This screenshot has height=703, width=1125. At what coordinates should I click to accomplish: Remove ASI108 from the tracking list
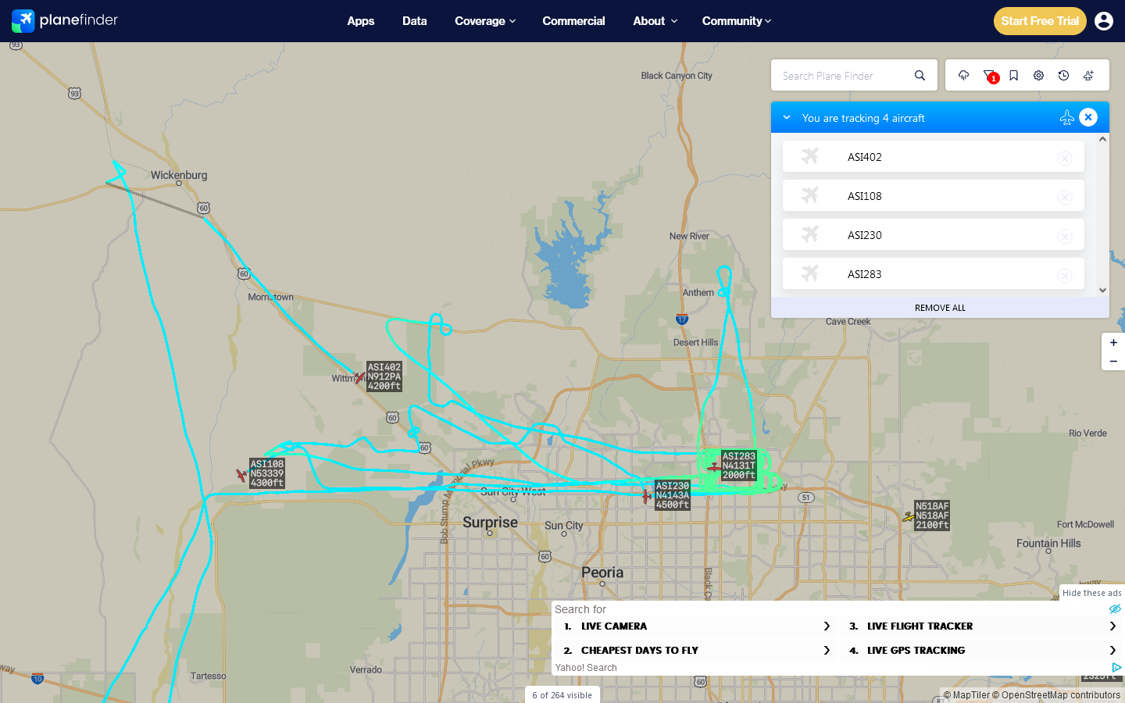coord(1064,197)
